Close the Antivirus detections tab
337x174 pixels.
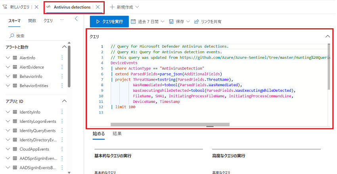[98, 7]
